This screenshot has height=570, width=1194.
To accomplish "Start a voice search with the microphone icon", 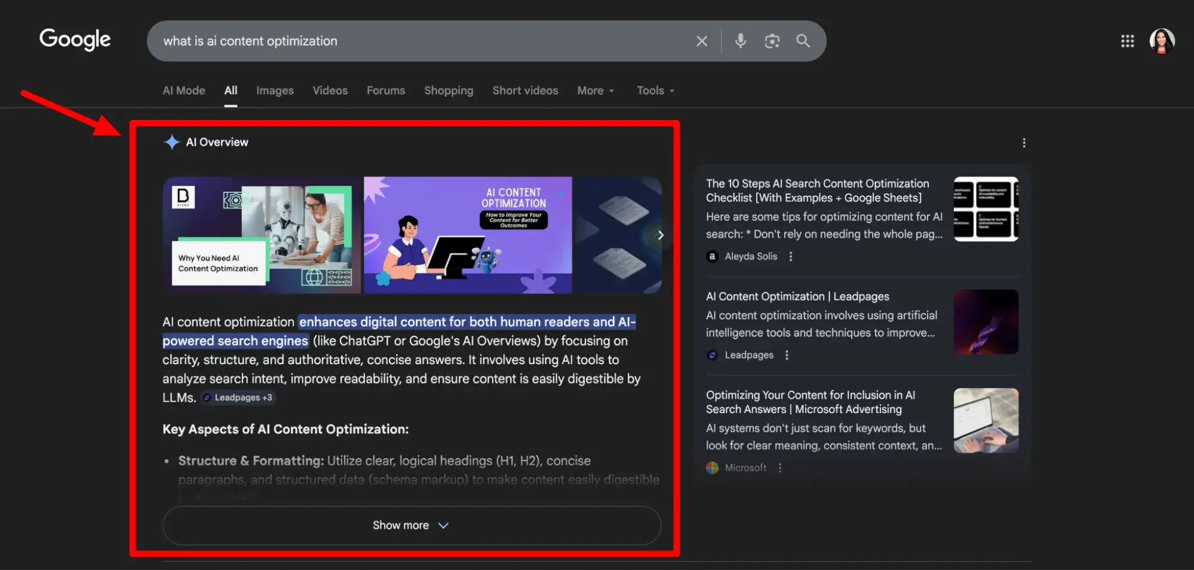I will click(x=740, y=41).
